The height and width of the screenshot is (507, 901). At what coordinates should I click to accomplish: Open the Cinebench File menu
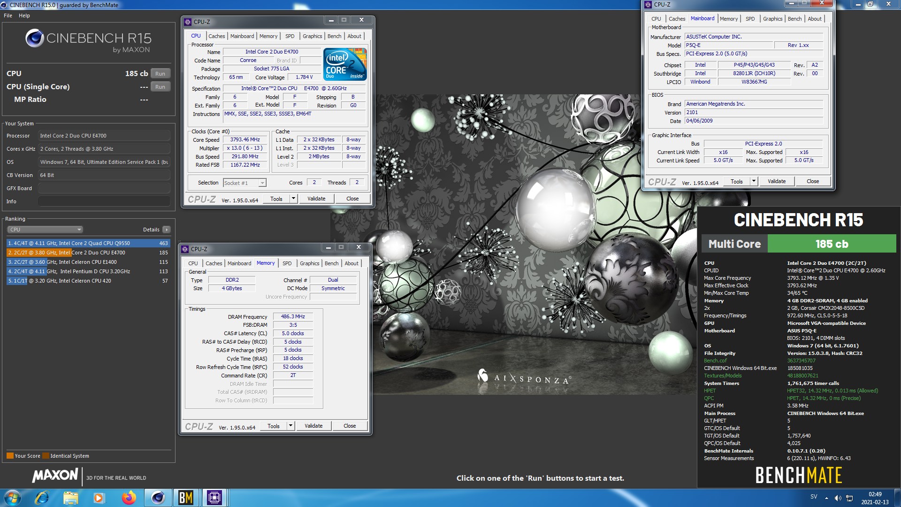tap(8, 15)
